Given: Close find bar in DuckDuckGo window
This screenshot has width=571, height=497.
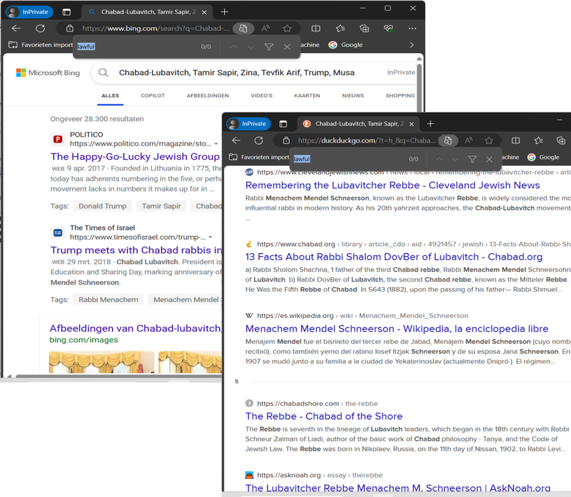Looking at the screenshot, I should 489,159.
